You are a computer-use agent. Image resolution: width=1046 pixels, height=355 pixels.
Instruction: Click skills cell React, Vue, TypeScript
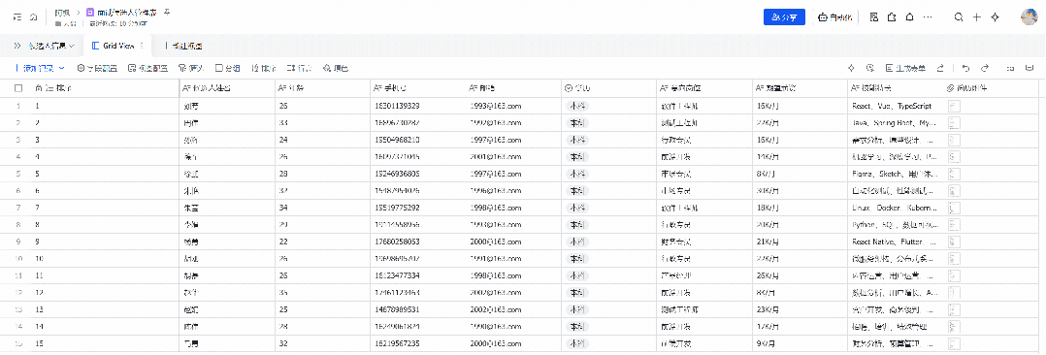896,106
